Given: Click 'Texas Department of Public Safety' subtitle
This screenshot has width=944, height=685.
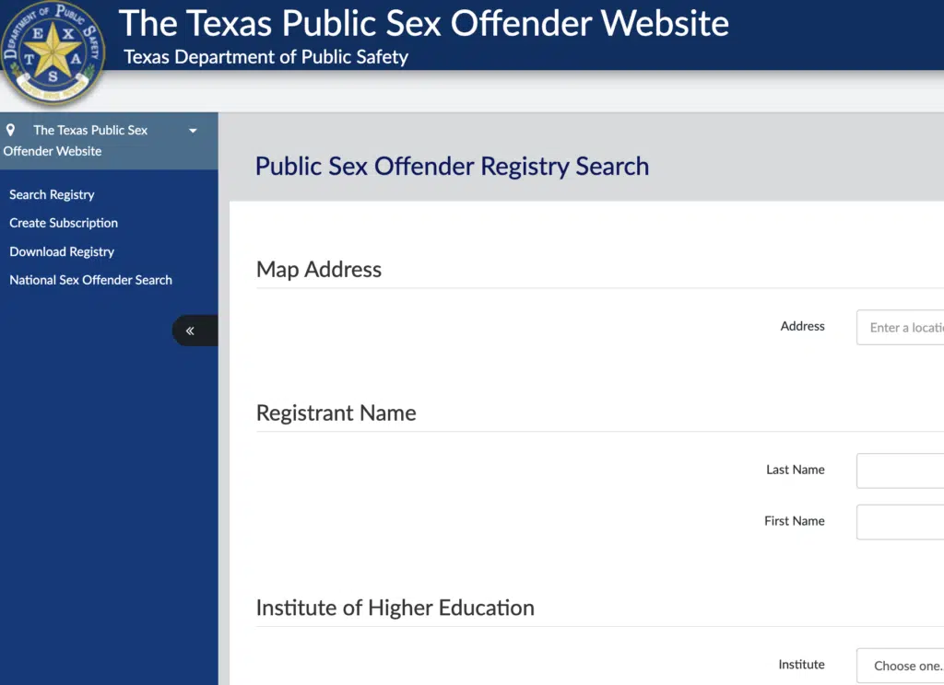Looking at the screenshot, I should click(x=266, y=57).
